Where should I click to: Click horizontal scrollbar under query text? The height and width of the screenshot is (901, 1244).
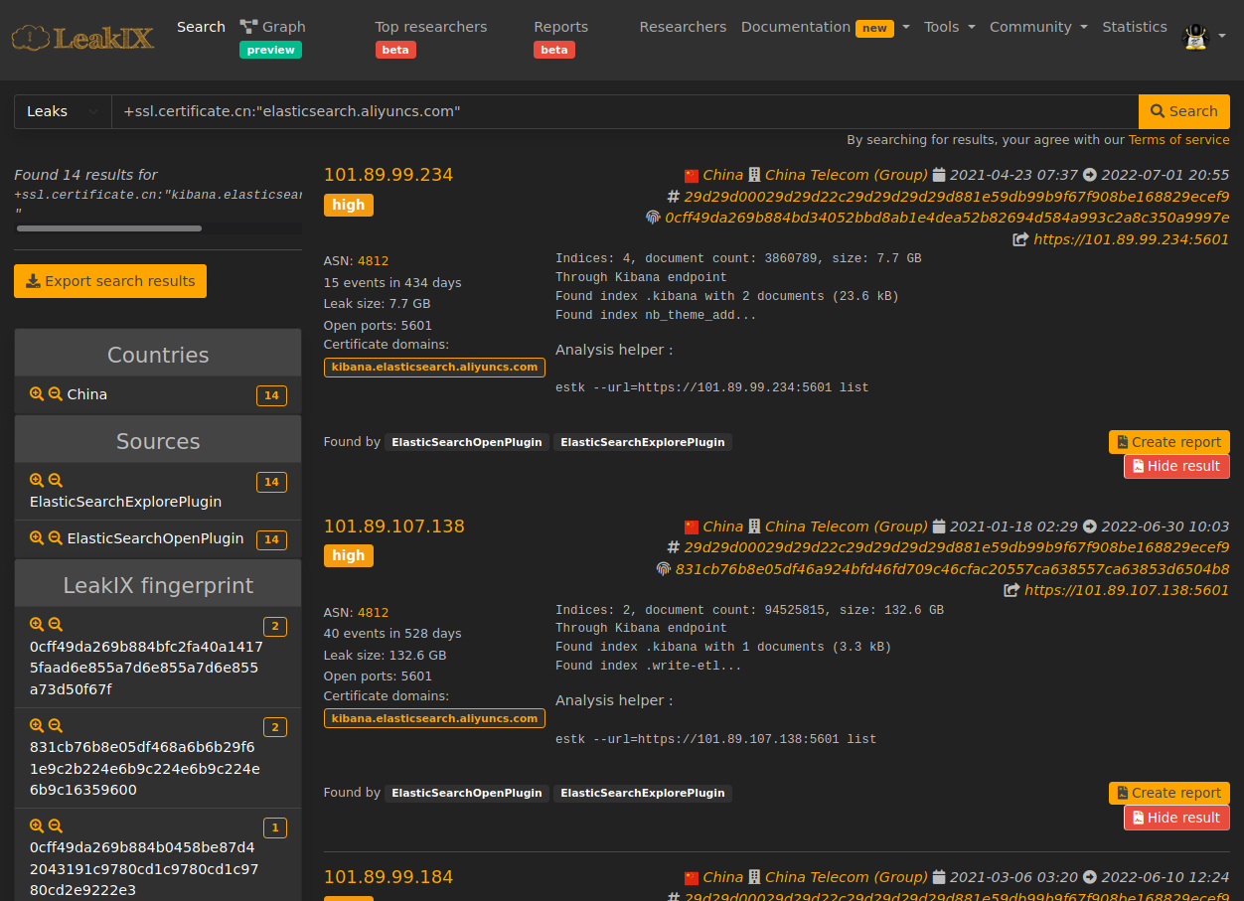tap(109, 228)
